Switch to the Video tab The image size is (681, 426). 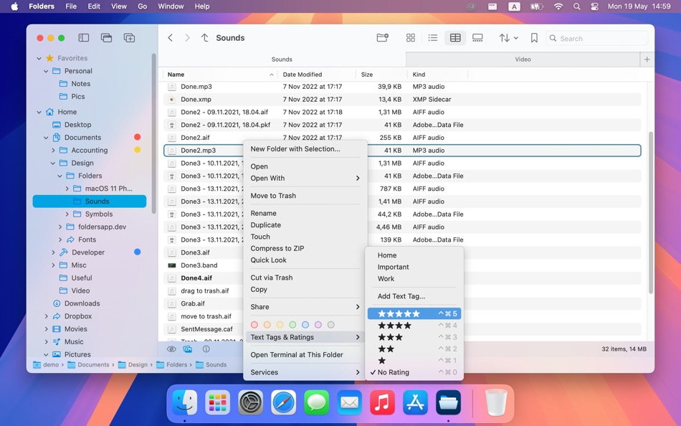523,59
